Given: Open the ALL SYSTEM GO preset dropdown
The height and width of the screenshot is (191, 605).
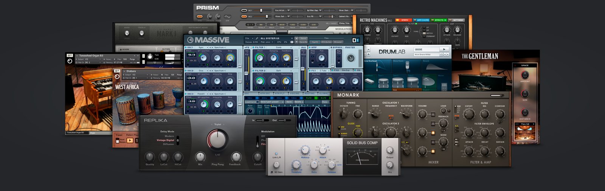Looking at the screenshot, I should click(x=276, y=38).
